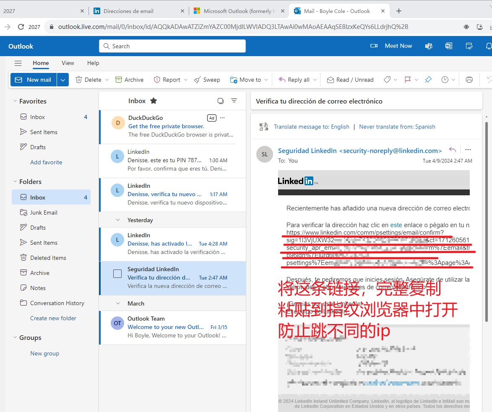Open the View tab
This screenshot has height=412, width=492.
pyautogui.click(x=68, y=63)
